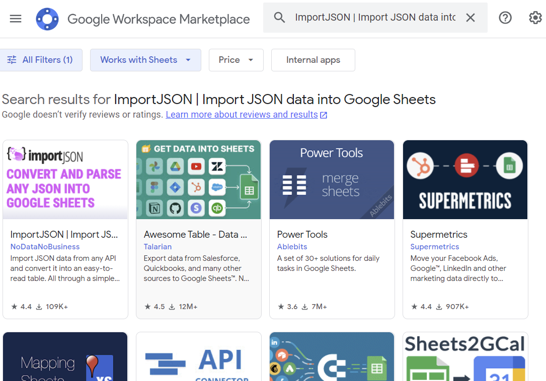The width and height of the screenshot is (546, 381).
Task: Click Awesome Table download icon 12M+
Action: tap(172, 307)
